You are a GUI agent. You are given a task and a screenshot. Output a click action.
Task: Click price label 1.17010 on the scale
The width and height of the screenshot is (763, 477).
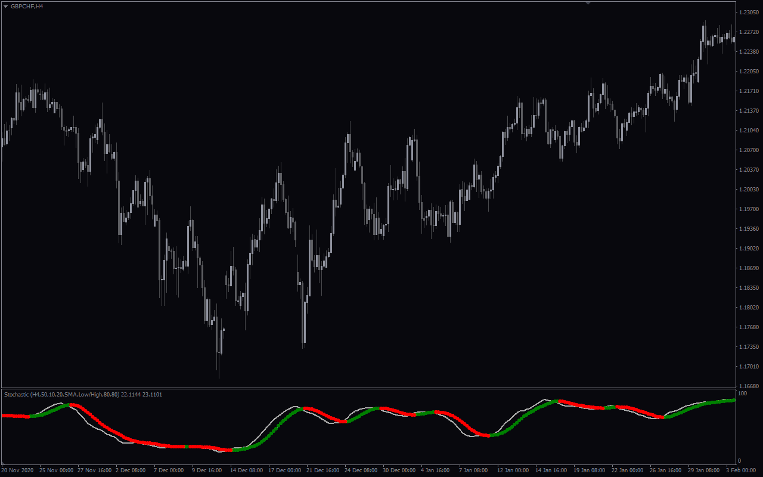click(749, 366)
